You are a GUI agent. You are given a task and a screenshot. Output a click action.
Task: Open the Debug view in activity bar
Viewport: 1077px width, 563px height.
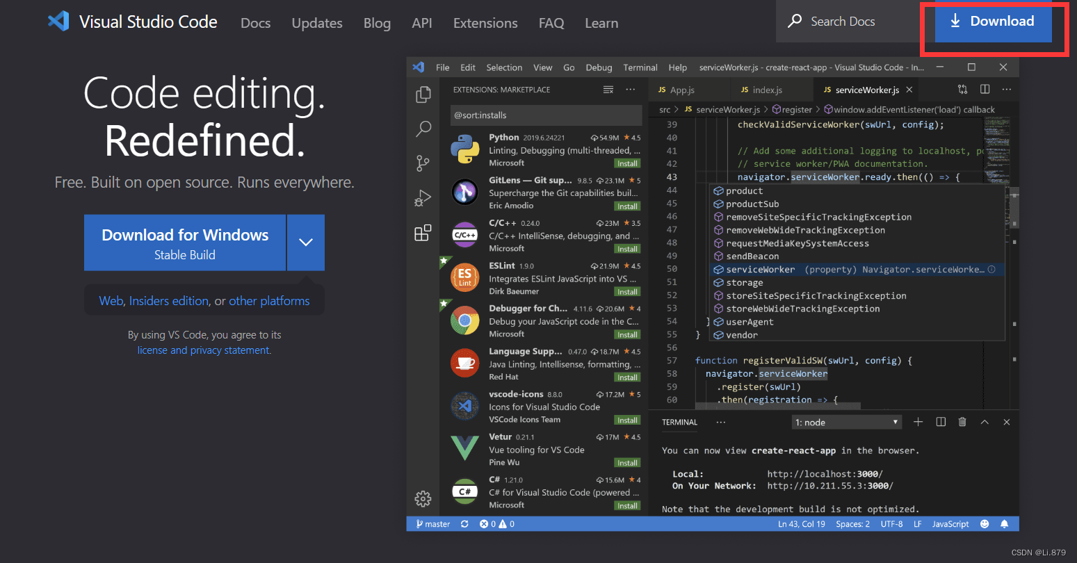(423, 198)
